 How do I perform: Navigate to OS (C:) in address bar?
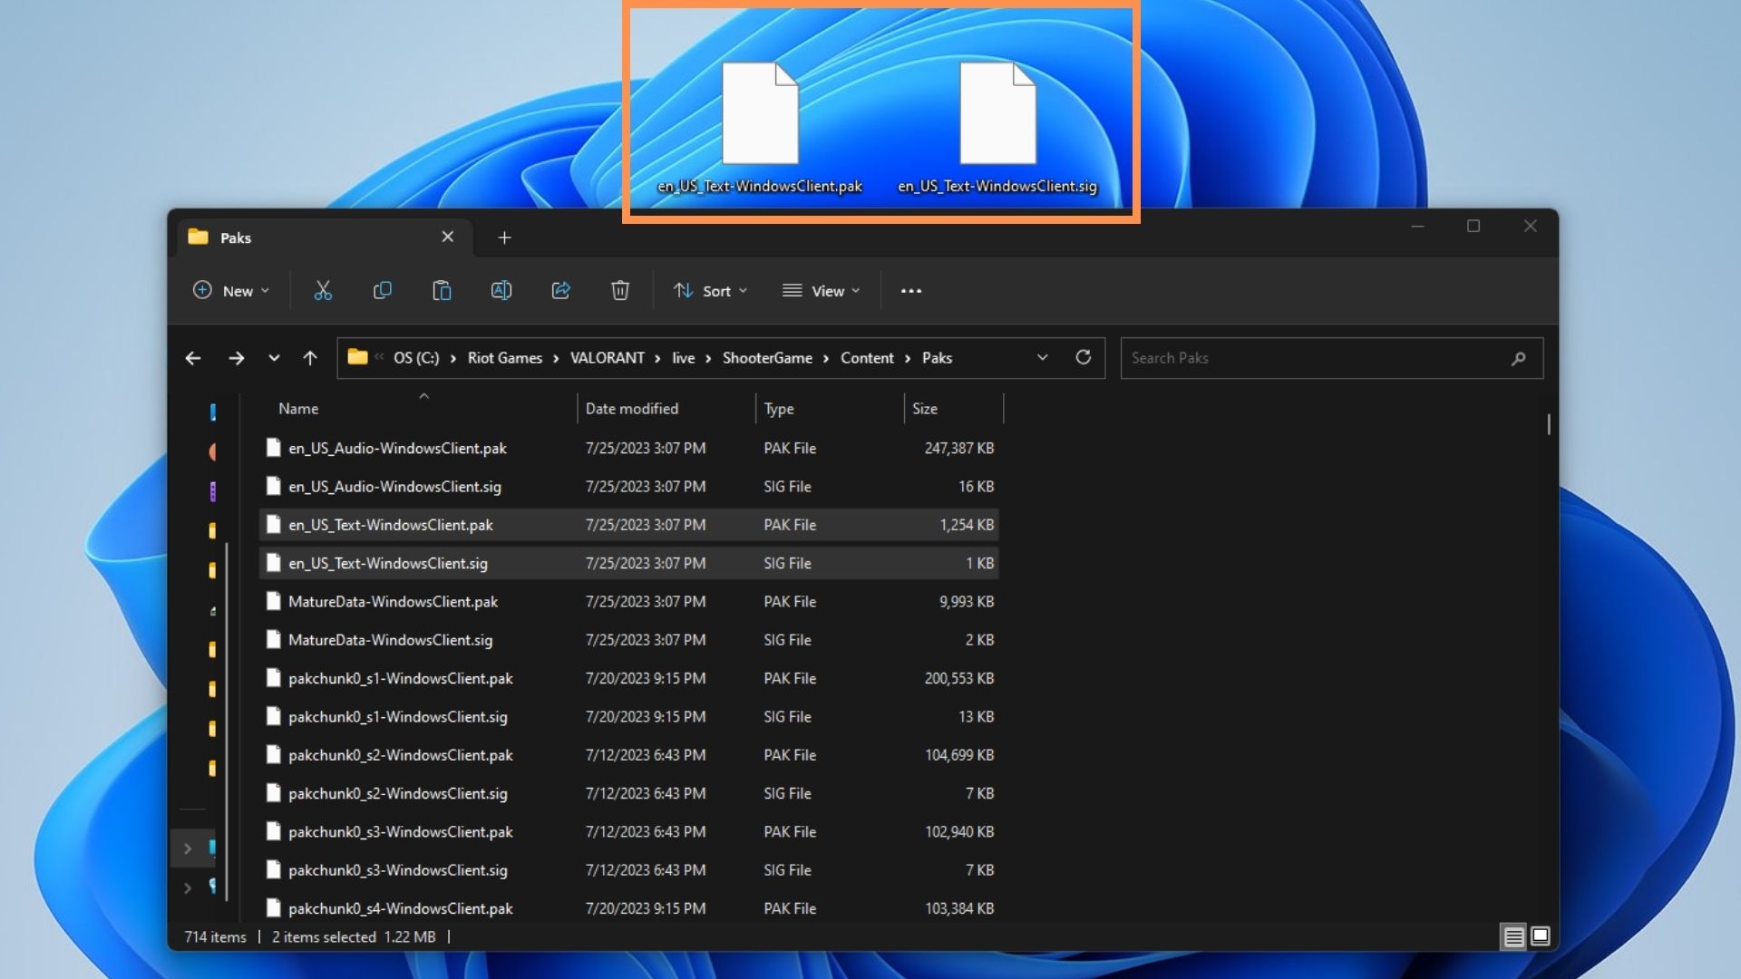416,358
